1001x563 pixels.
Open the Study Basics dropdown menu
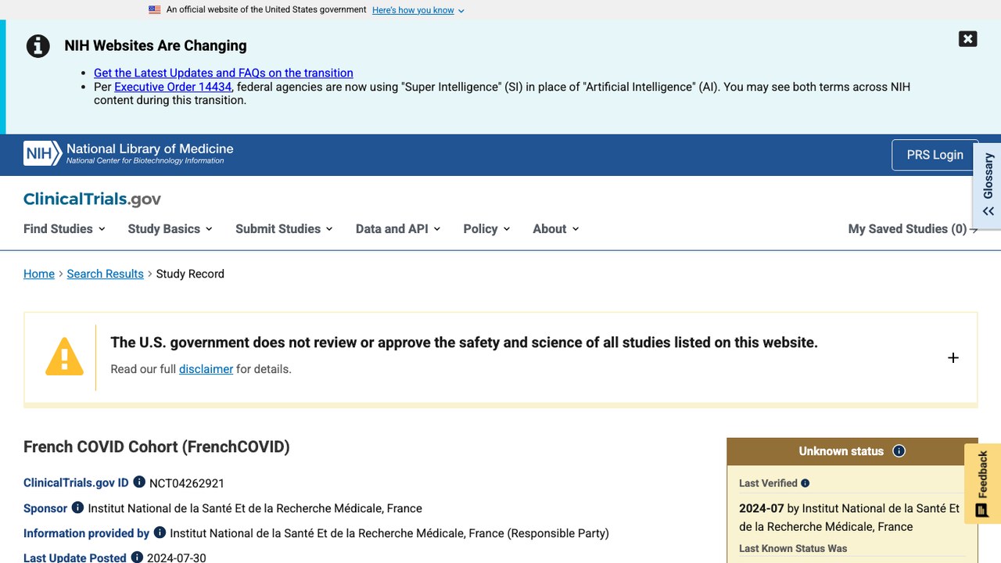pyautogui.click(x=170, y=229)
